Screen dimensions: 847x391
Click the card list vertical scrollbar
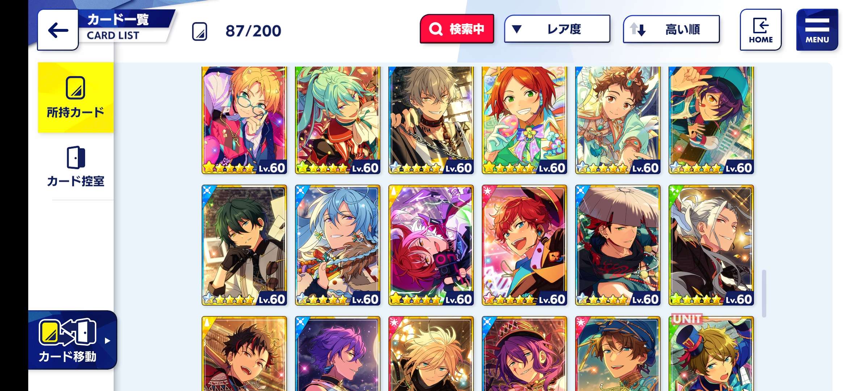[x=764, y=293]
